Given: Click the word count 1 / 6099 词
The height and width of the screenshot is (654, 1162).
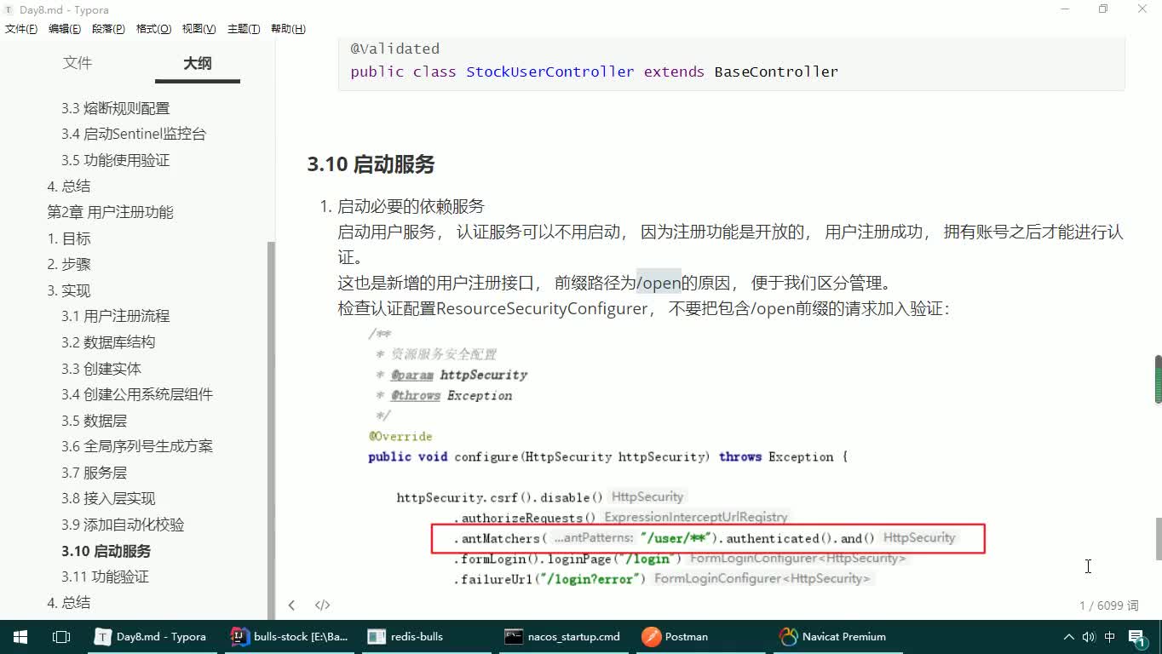Looking at the screenshot, I should [x=1108, y=605].
